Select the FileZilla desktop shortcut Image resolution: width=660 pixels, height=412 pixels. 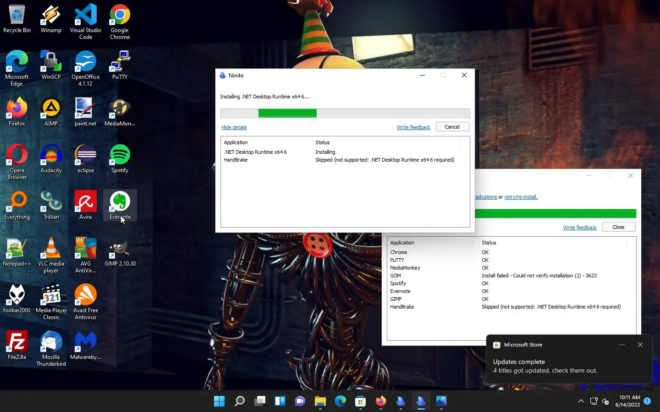point(17,346)
